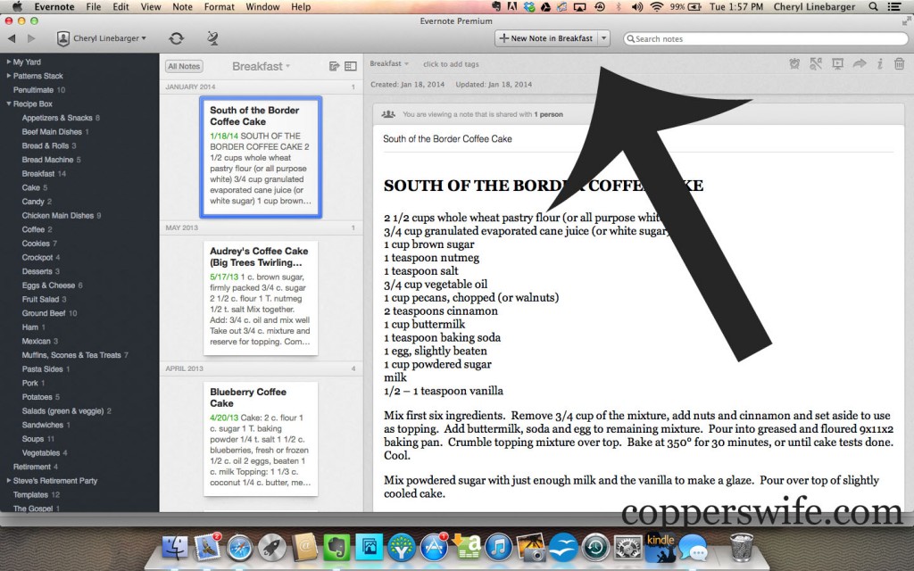Open the New Note dropdown arrow

click(604, 38)
